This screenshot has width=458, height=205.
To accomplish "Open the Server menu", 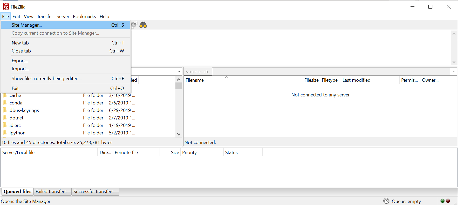I will pos(63,17).
